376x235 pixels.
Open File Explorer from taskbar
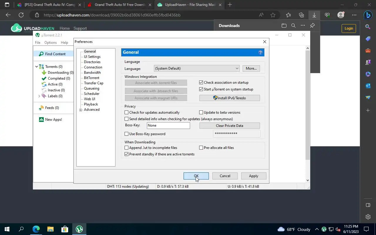click(50, 229)
